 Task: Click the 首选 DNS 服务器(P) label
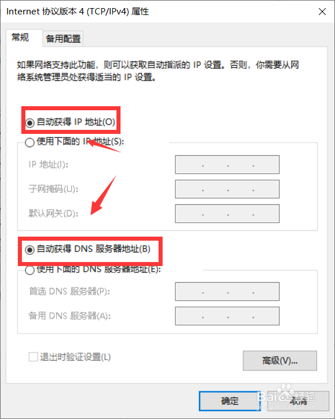[x=69, y=291]
